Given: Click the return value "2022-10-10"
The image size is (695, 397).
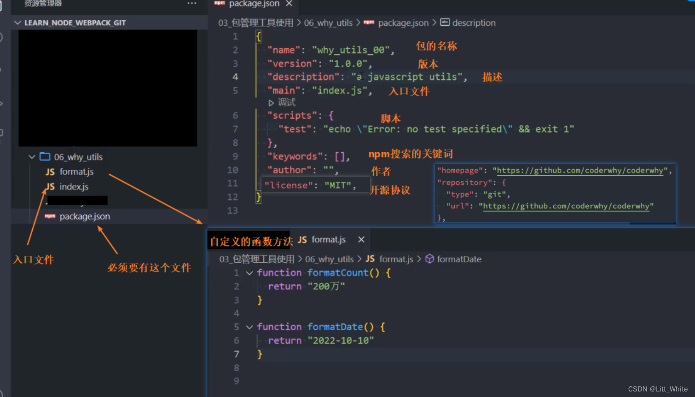Looking at the screenshot, I should 341,341.
